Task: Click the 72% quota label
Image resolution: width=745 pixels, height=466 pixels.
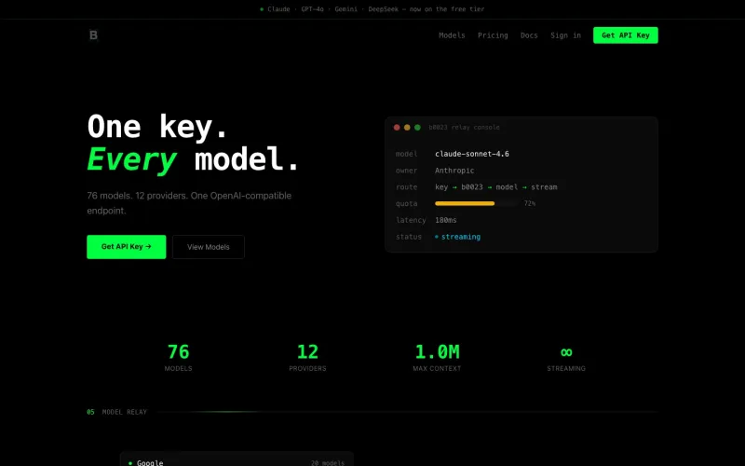Action: click(x=529, y=203)
